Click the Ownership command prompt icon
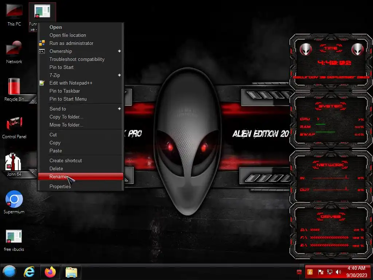 click(42, 51)
